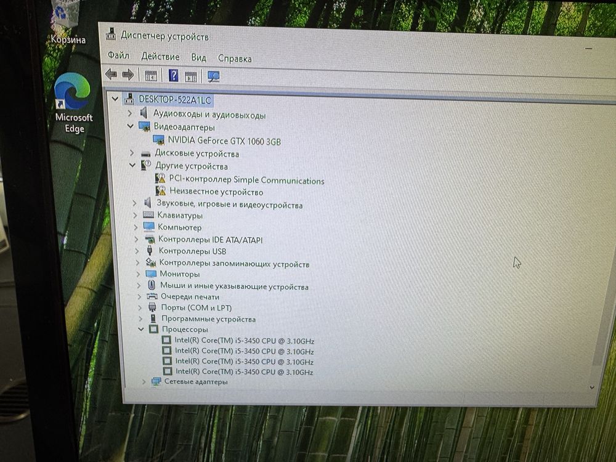Click the Компьютер monitor icon

coord(149,227)
